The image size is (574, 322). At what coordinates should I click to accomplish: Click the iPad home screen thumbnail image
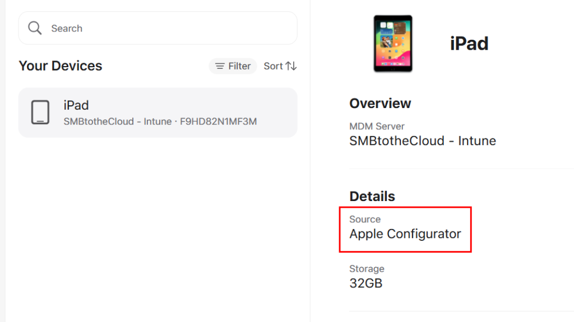coord(392,43)
